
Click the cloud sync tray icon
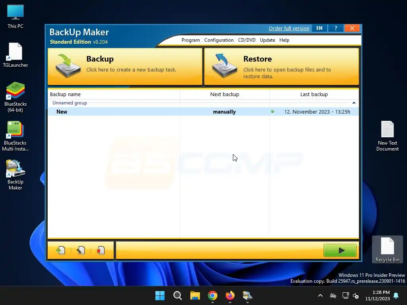[x=333, y=295]
